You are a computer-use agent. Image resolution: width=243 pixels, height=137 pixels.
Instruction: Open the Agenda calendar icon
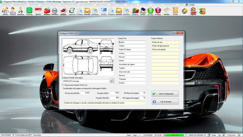click(x=38, y=11)
